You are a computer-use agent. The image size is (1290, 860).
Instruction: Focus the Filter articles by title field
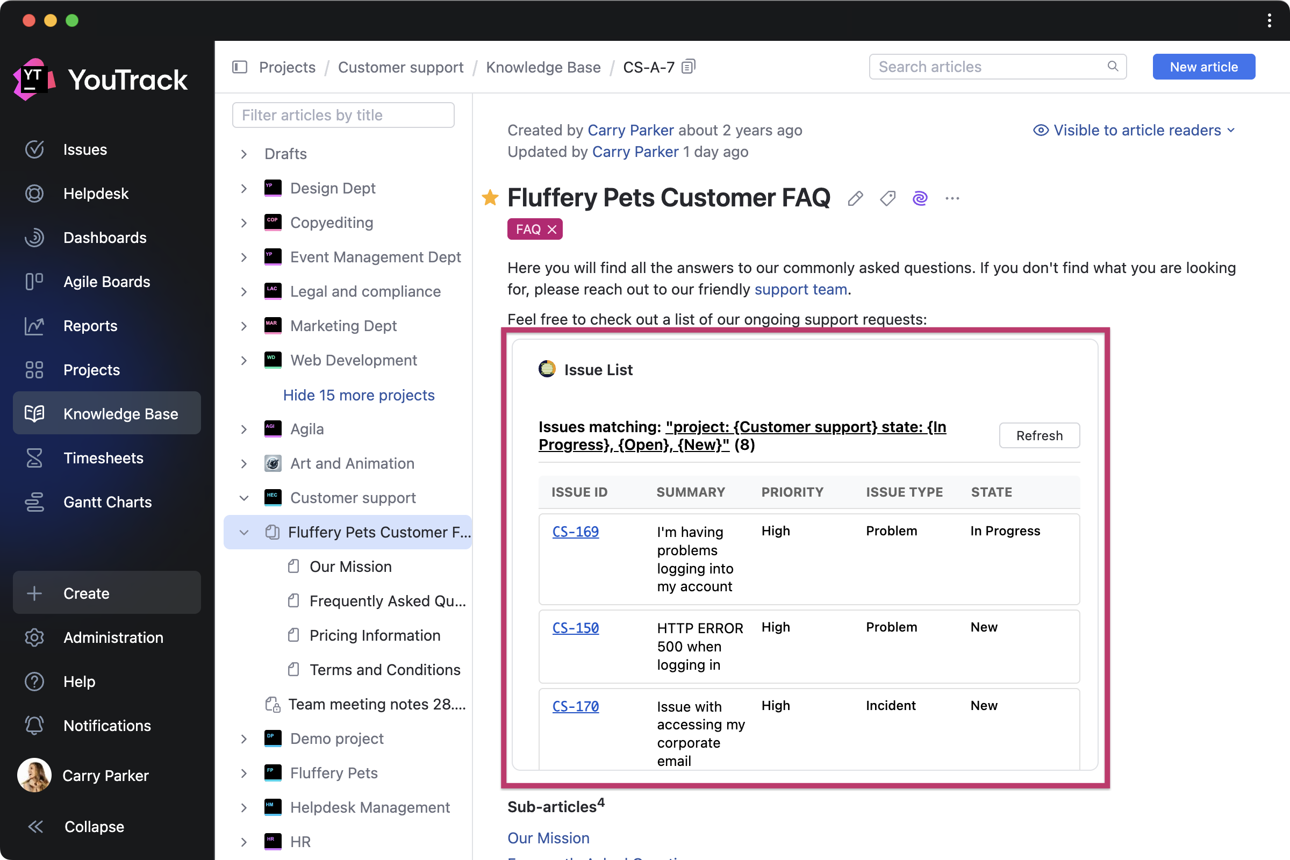pos(343,115)
